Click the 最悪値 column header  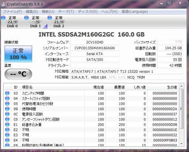click(116, 87)
